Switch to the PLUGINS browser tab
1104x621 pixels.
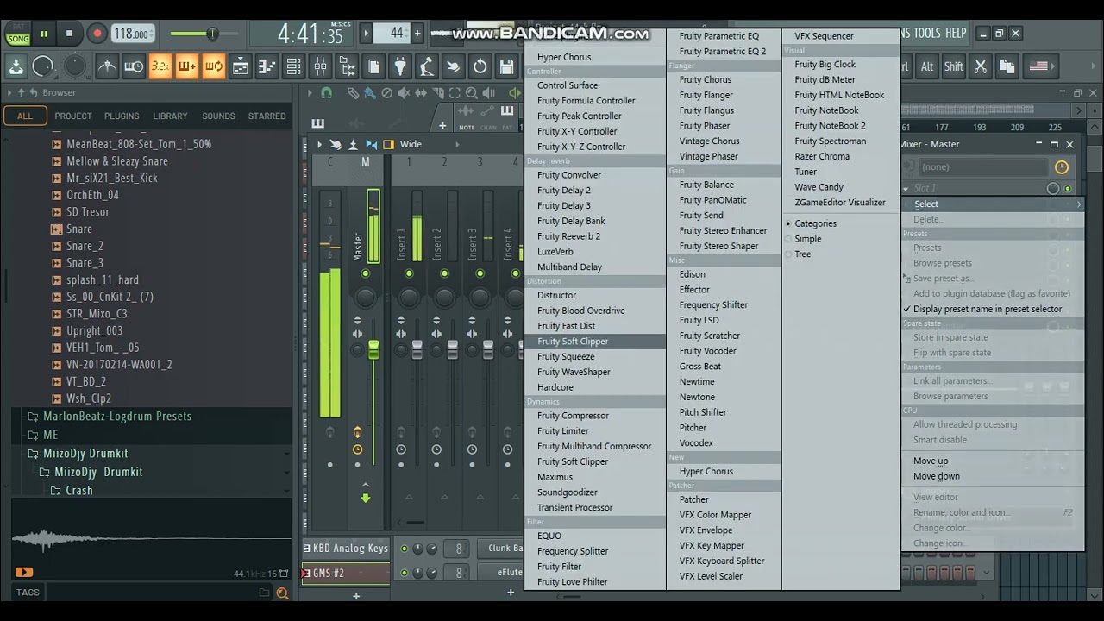(122, 116)
